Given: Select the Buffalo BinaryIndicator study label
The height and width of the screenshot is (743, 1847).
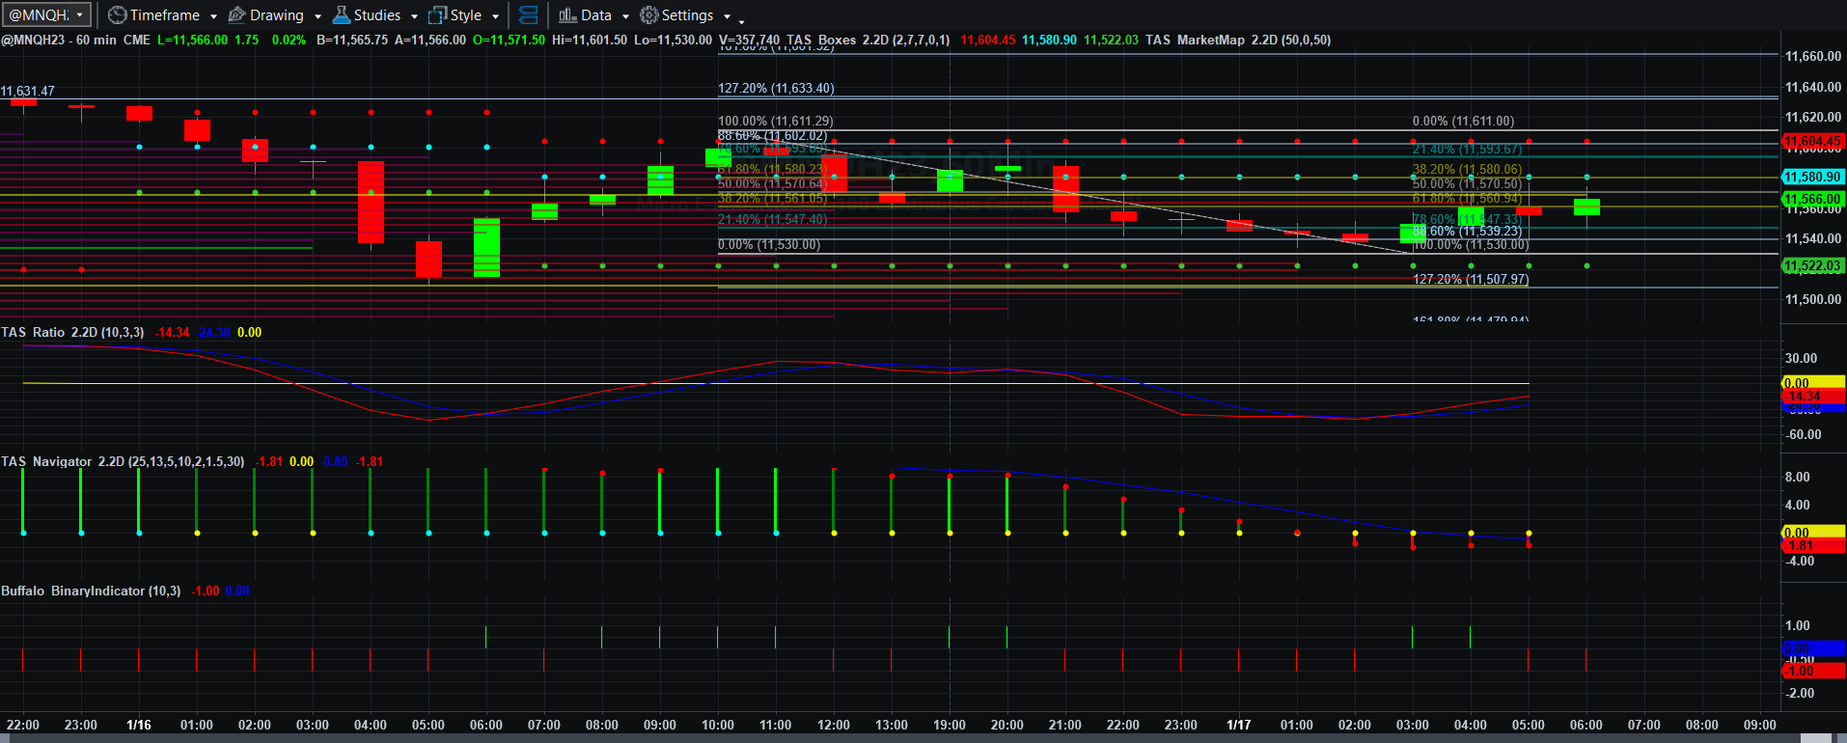Looking at the screenshot, I should pyautogui.click(x=91, y=591).
